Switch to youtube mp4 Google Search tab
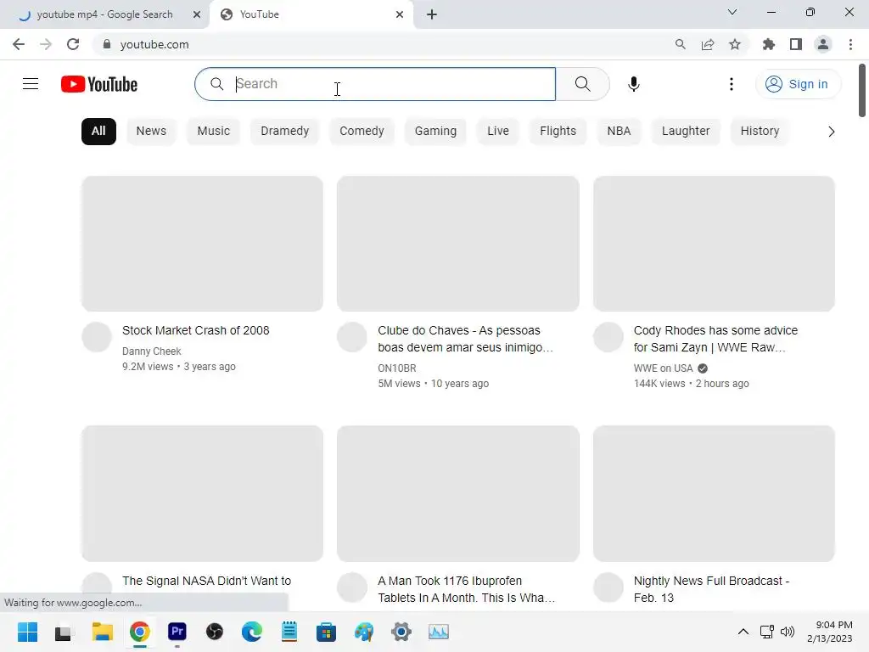This screenshot has width=869, height=652. (x=104, y=14)
